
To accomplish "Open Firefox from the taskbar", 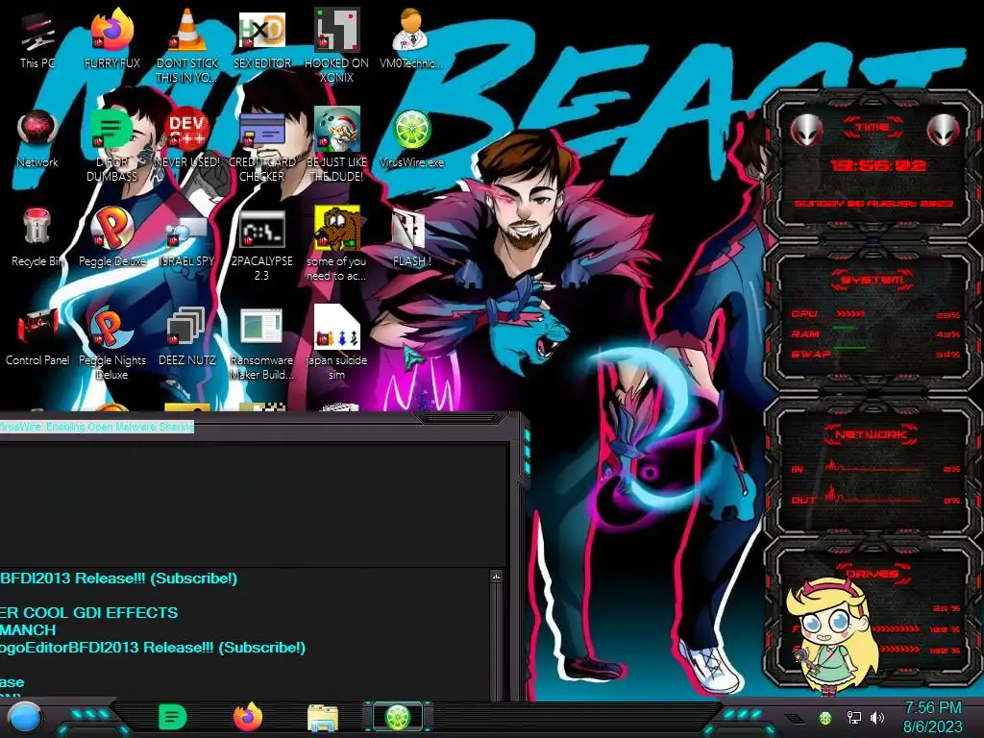I will click(x=248, y=717).
